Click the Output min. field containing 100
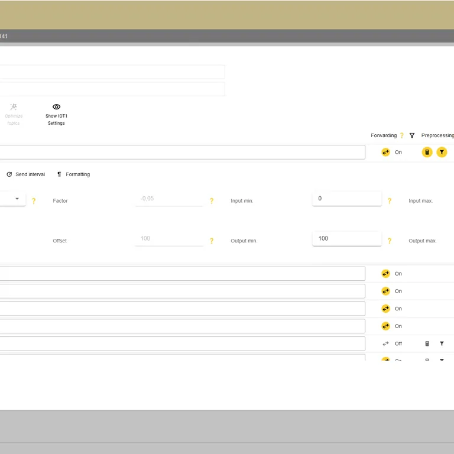The height and width of the screenshot is (454, 454). click(347, 239)
